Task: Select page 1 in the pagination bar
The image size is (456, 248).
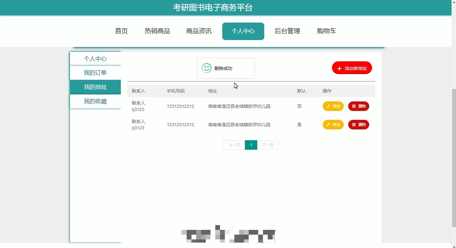Action: coord(251,145)
